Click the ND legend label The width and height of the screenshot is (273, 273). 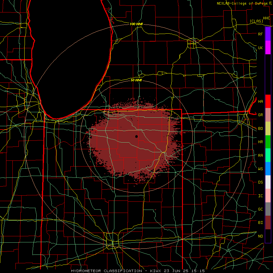pyautogui.click(x=260, y=236)
